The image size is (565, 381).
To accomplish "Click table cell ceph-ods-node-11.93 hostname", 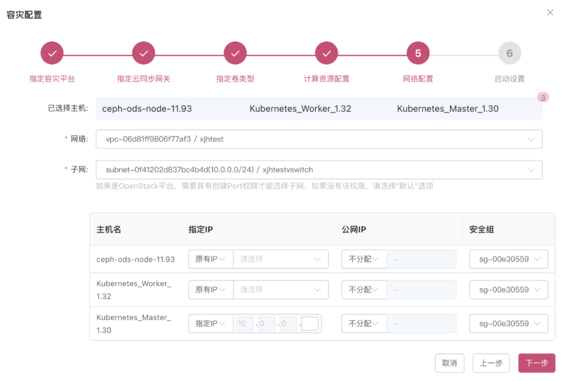I will tap(135, 259).
